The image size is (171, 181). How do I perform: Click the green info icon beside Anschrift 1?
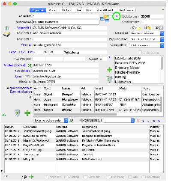7,28
